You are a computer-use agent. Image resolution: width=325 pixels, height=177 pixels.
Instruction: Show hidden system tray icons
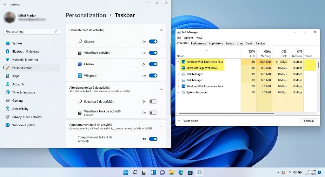[278, 172]
